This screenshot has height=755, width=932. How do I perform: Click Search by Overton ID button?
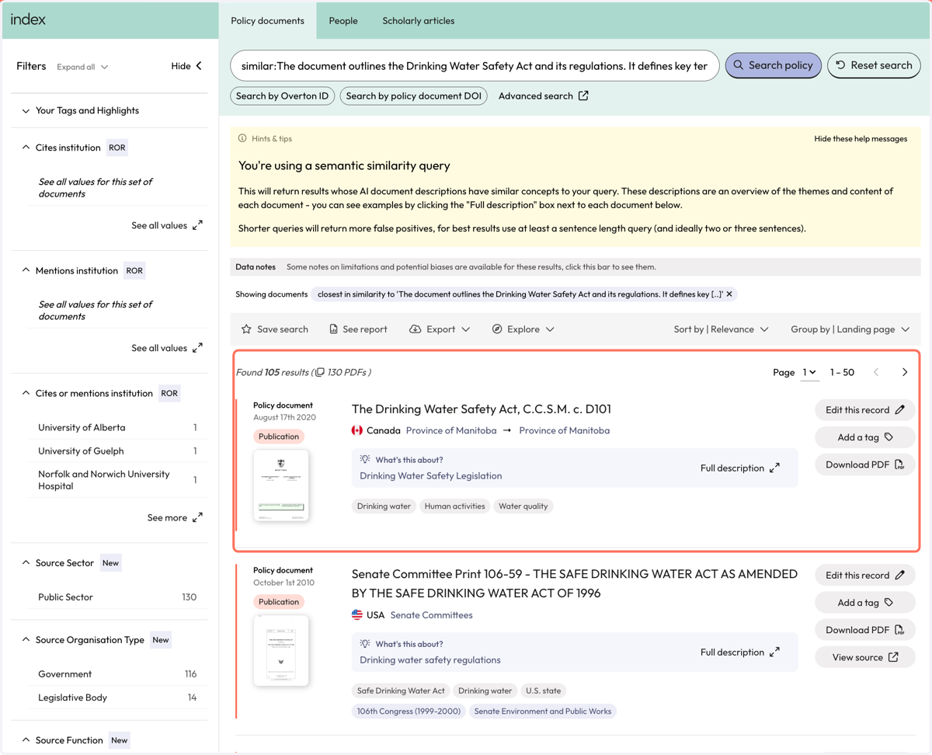coord(283,96)
